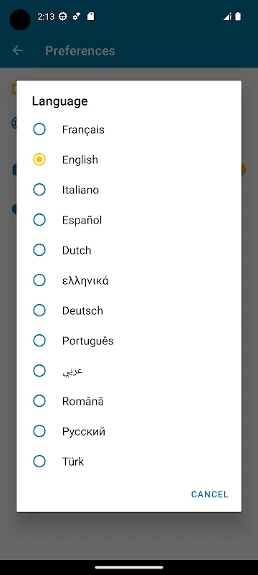Screen dimensions: 258x575
Task: Select the Türk radio button
Action: [x=39, y=461]
